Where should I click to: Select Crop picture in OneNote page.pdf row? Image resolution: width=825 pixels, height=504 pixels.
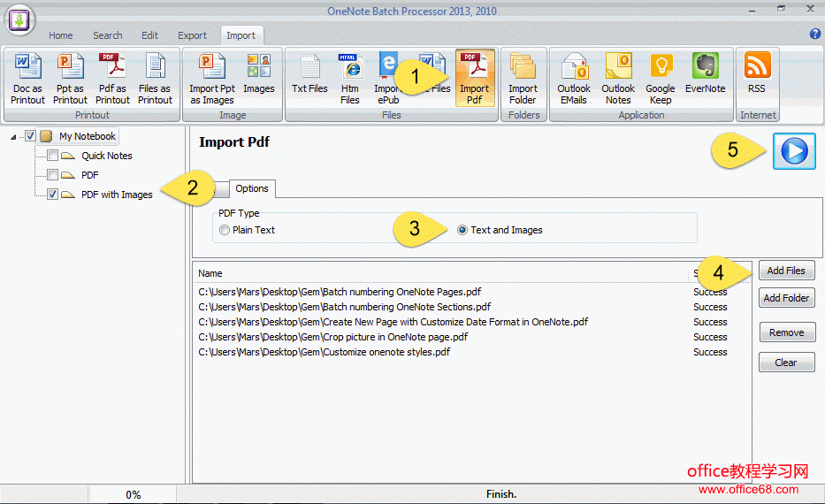point(333,337)
